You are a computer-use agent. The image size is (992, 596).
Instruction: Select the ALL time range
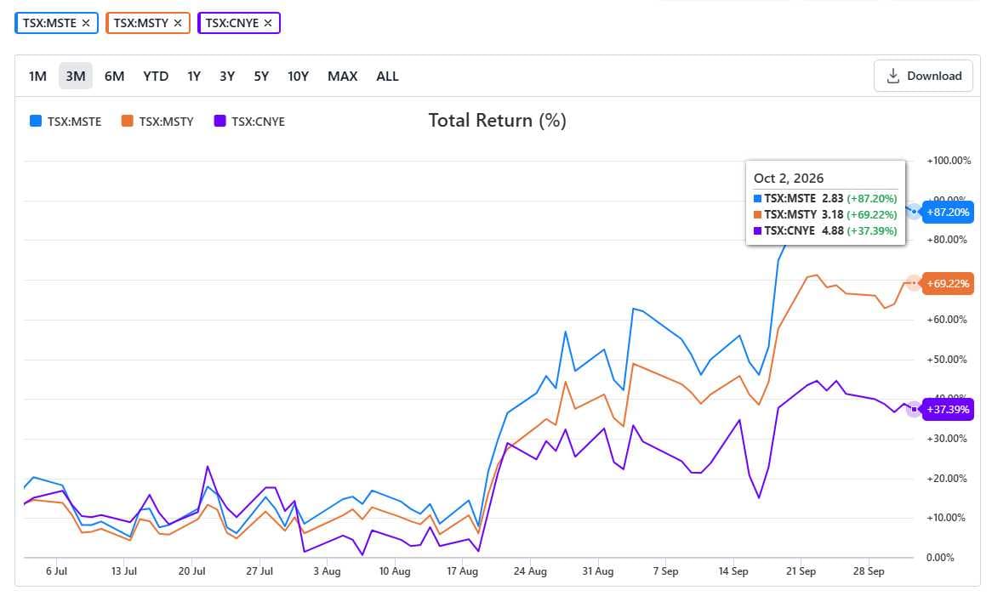(x=387, y=77)
